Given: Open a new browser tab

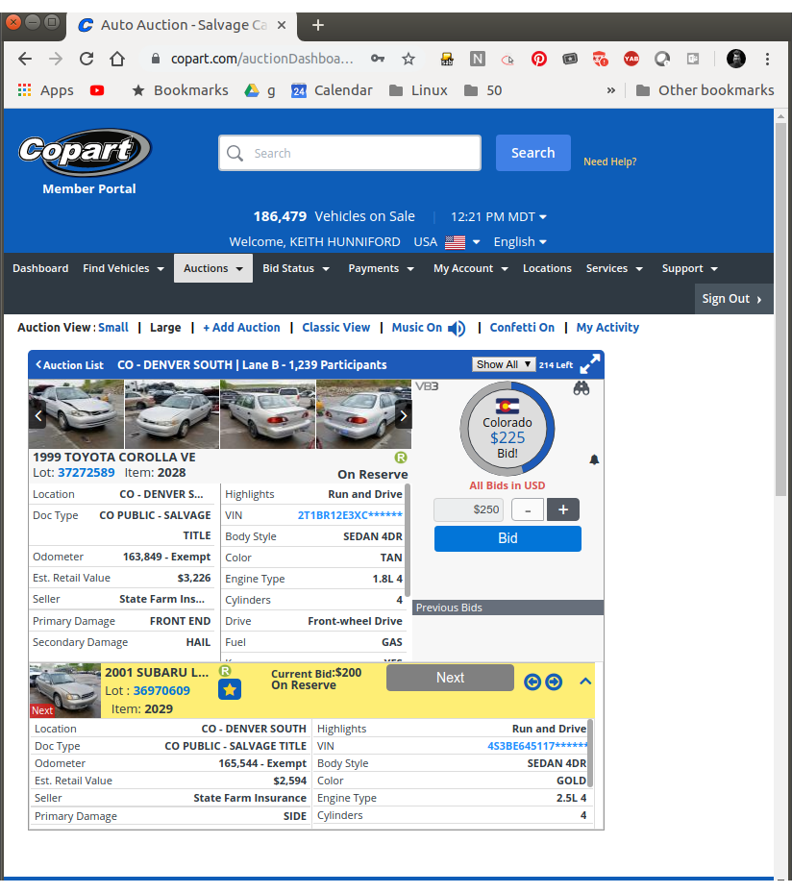Looking at the screenshot, I should tap(318, 25).
